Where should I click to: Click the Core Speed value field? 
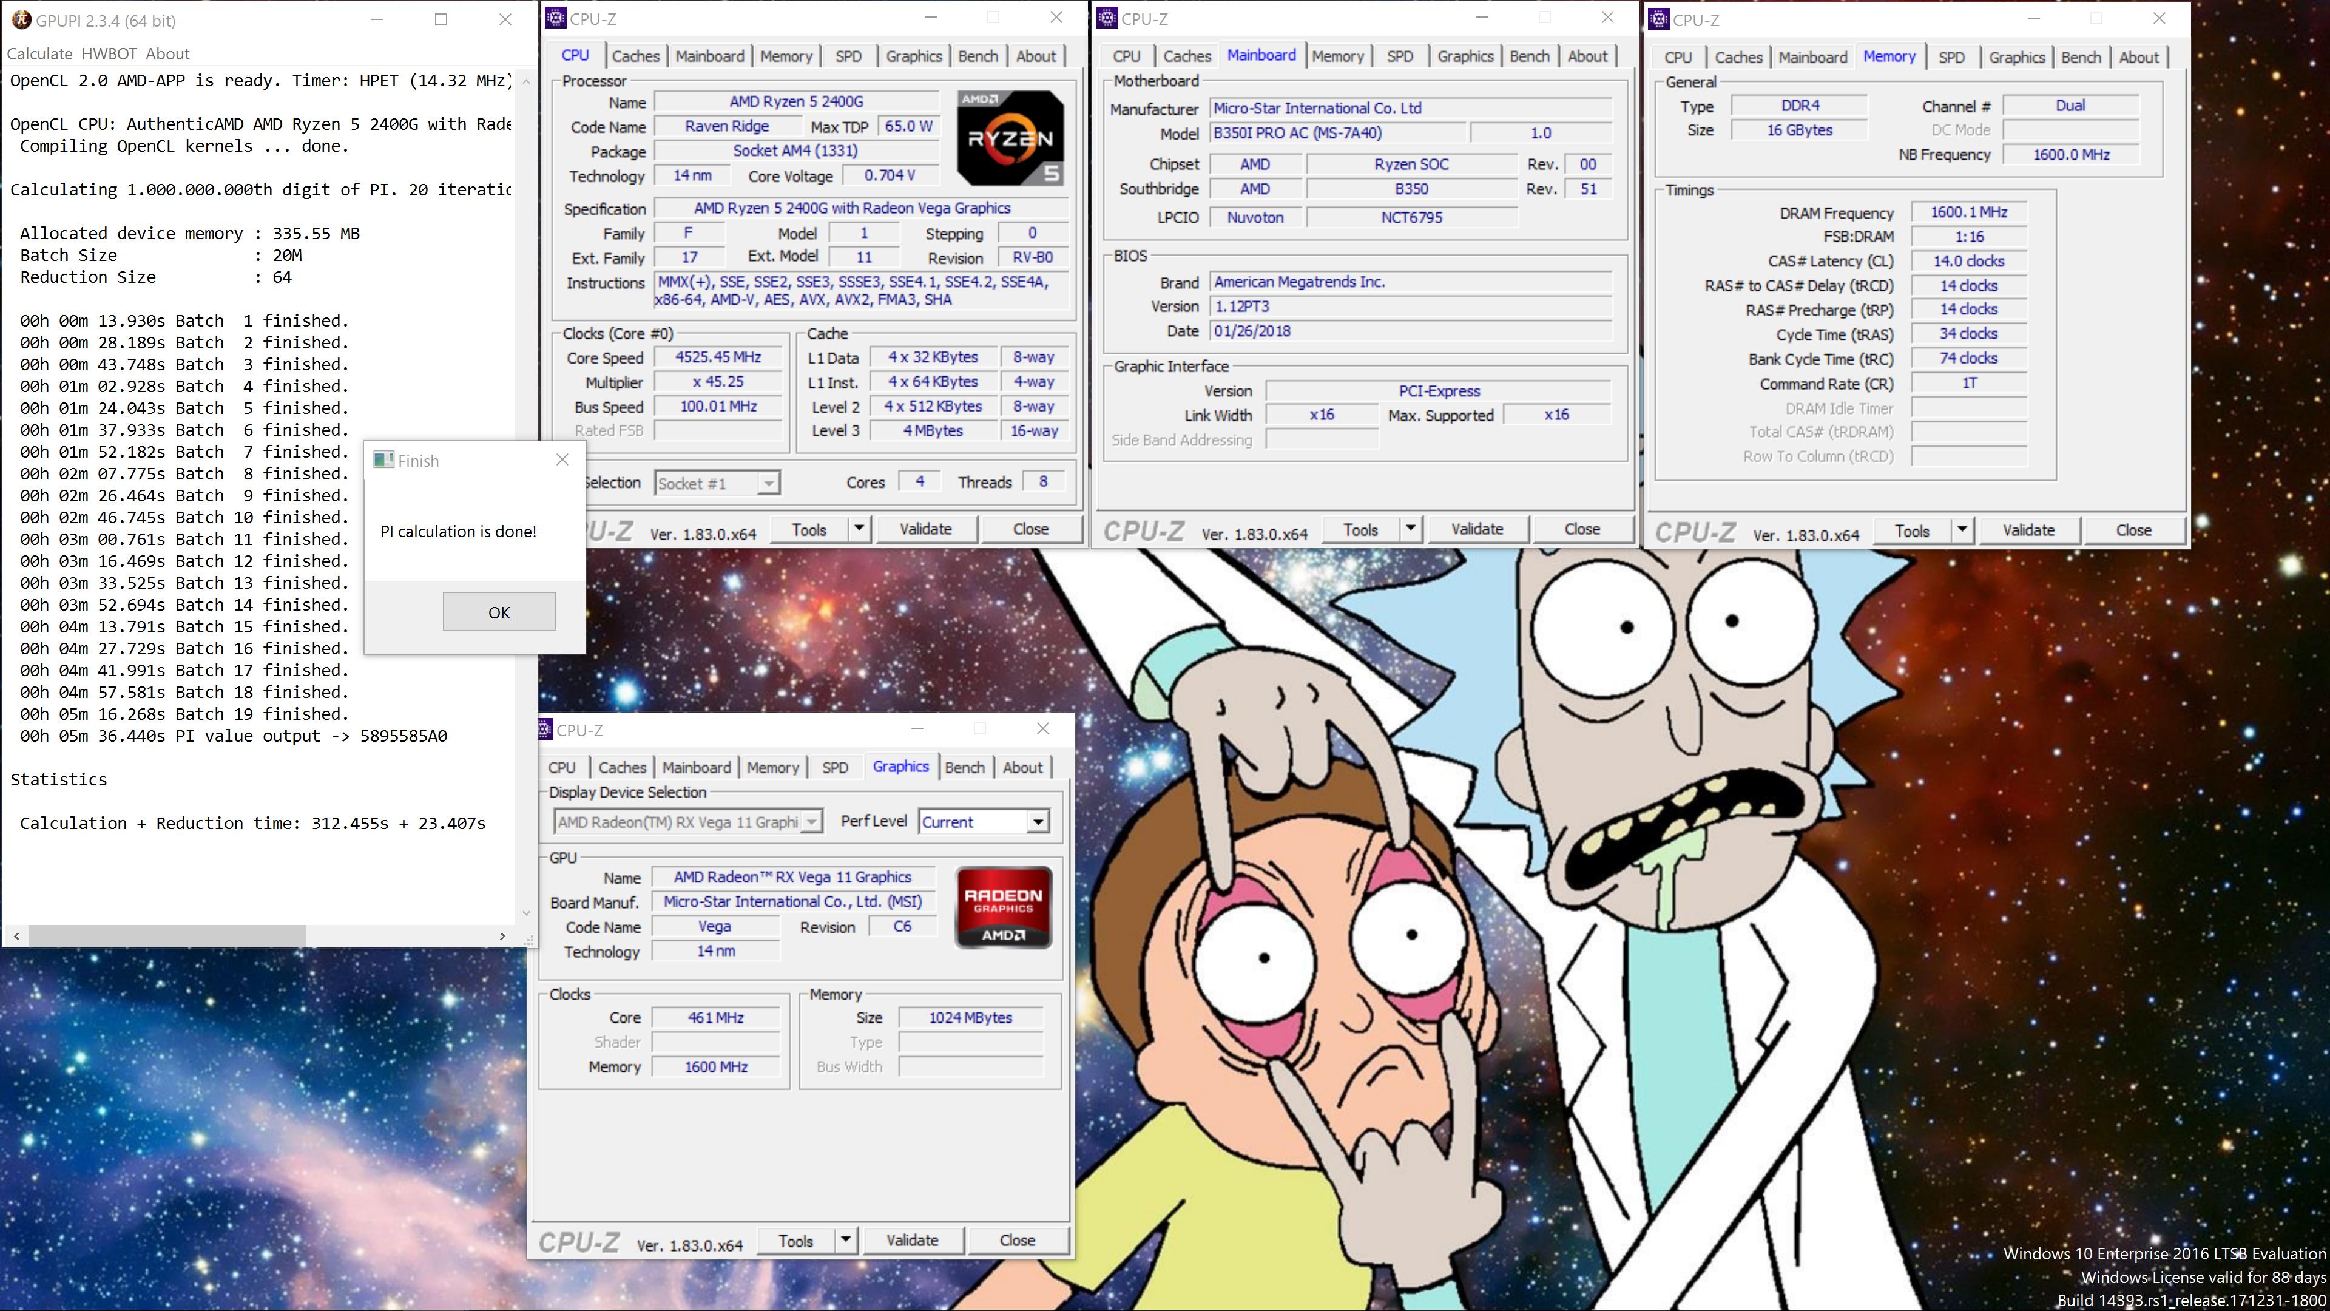[x=718, y=357]
